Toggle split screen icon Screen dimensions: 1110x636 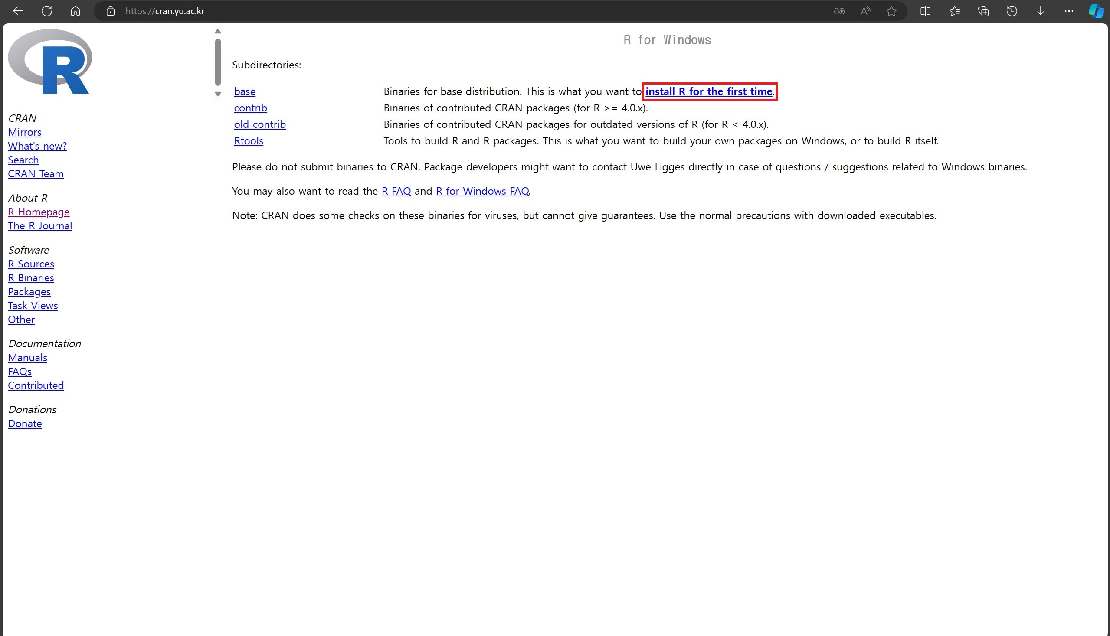925,11
